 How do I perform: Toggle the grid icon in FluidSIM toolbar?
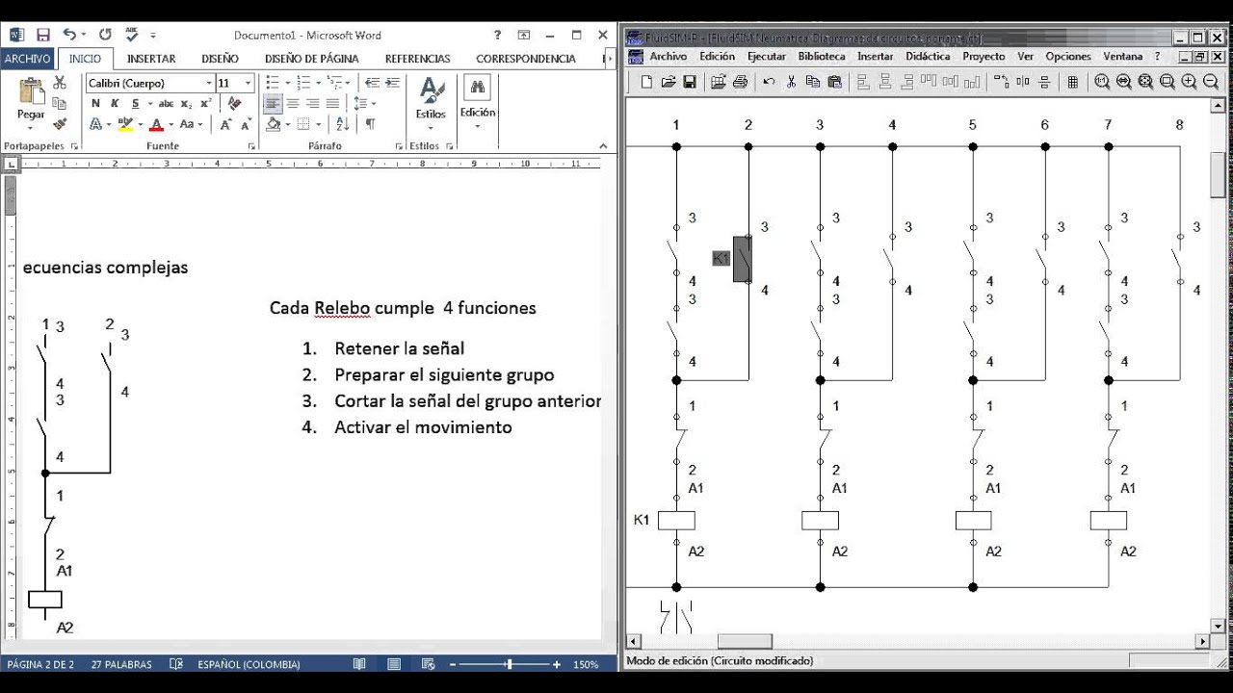click(1072, 82)
